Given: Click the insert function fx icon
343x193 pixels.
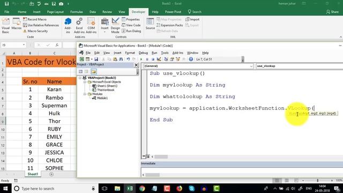Looking at the screenshot, I should point(57,45).
